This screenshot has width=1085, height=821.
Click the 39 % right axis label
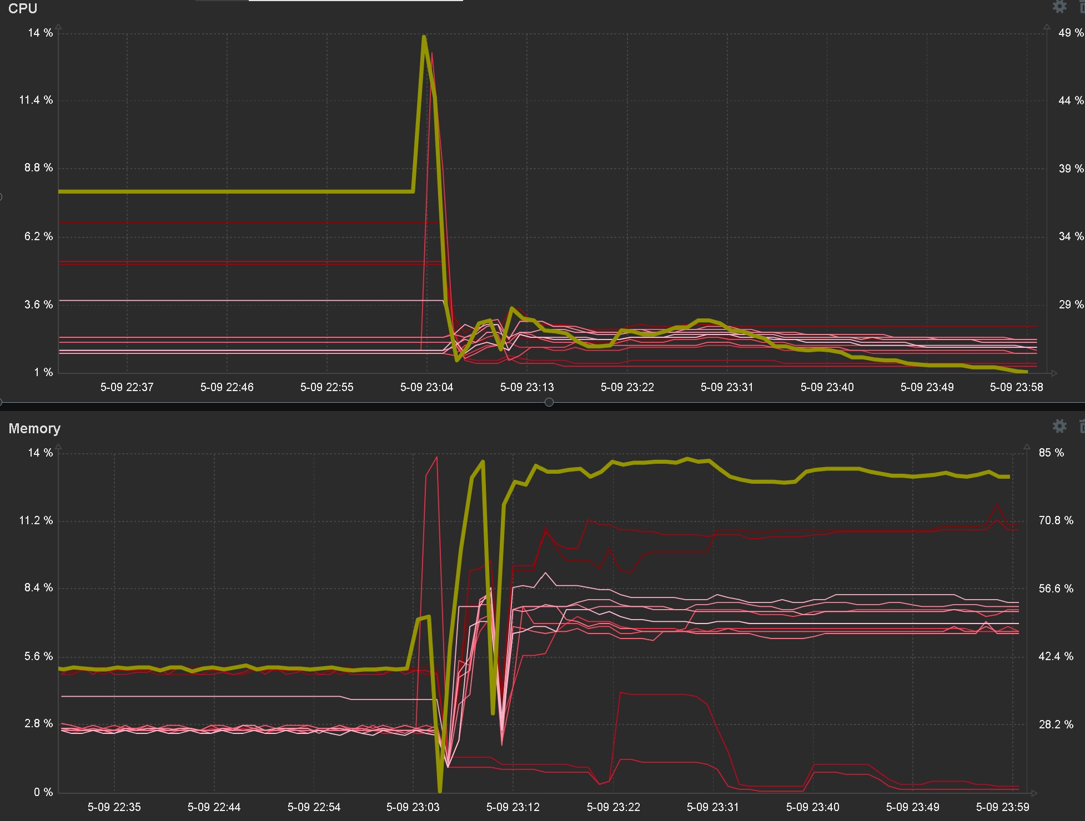1071,168
